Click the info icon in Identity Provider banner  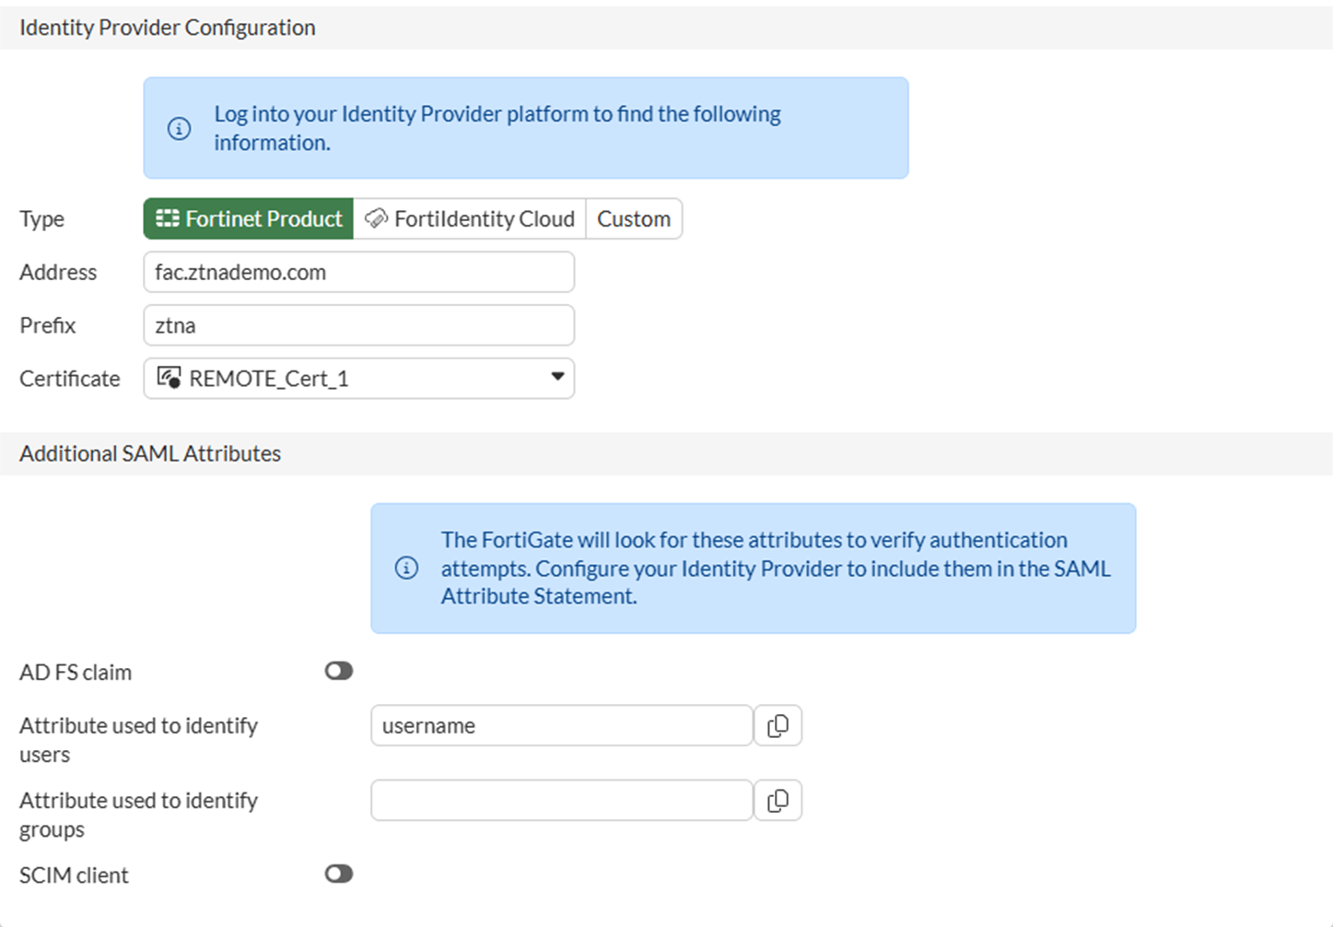coord(179,128)
